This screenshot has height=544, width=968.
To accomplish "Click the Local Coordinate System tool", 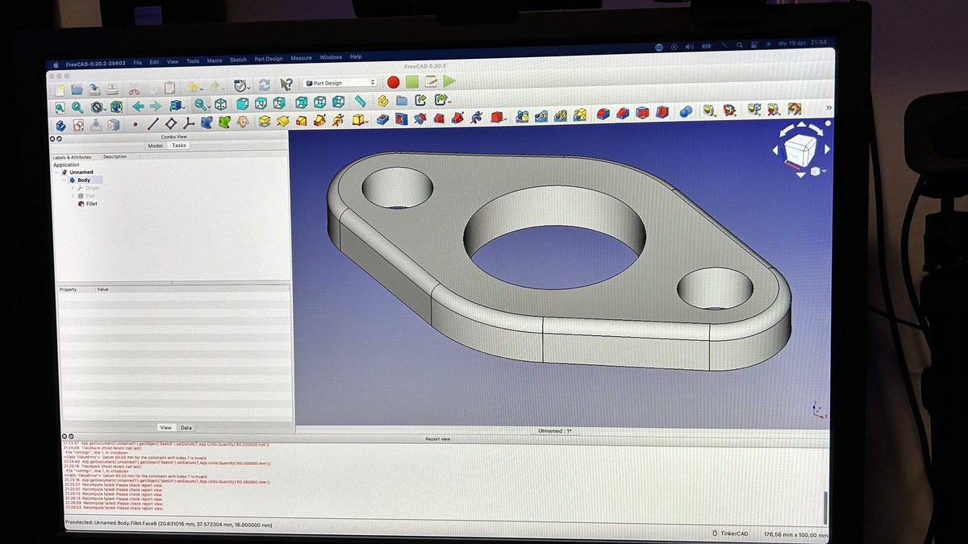I will pyautogui.click(x=189, y=124).
